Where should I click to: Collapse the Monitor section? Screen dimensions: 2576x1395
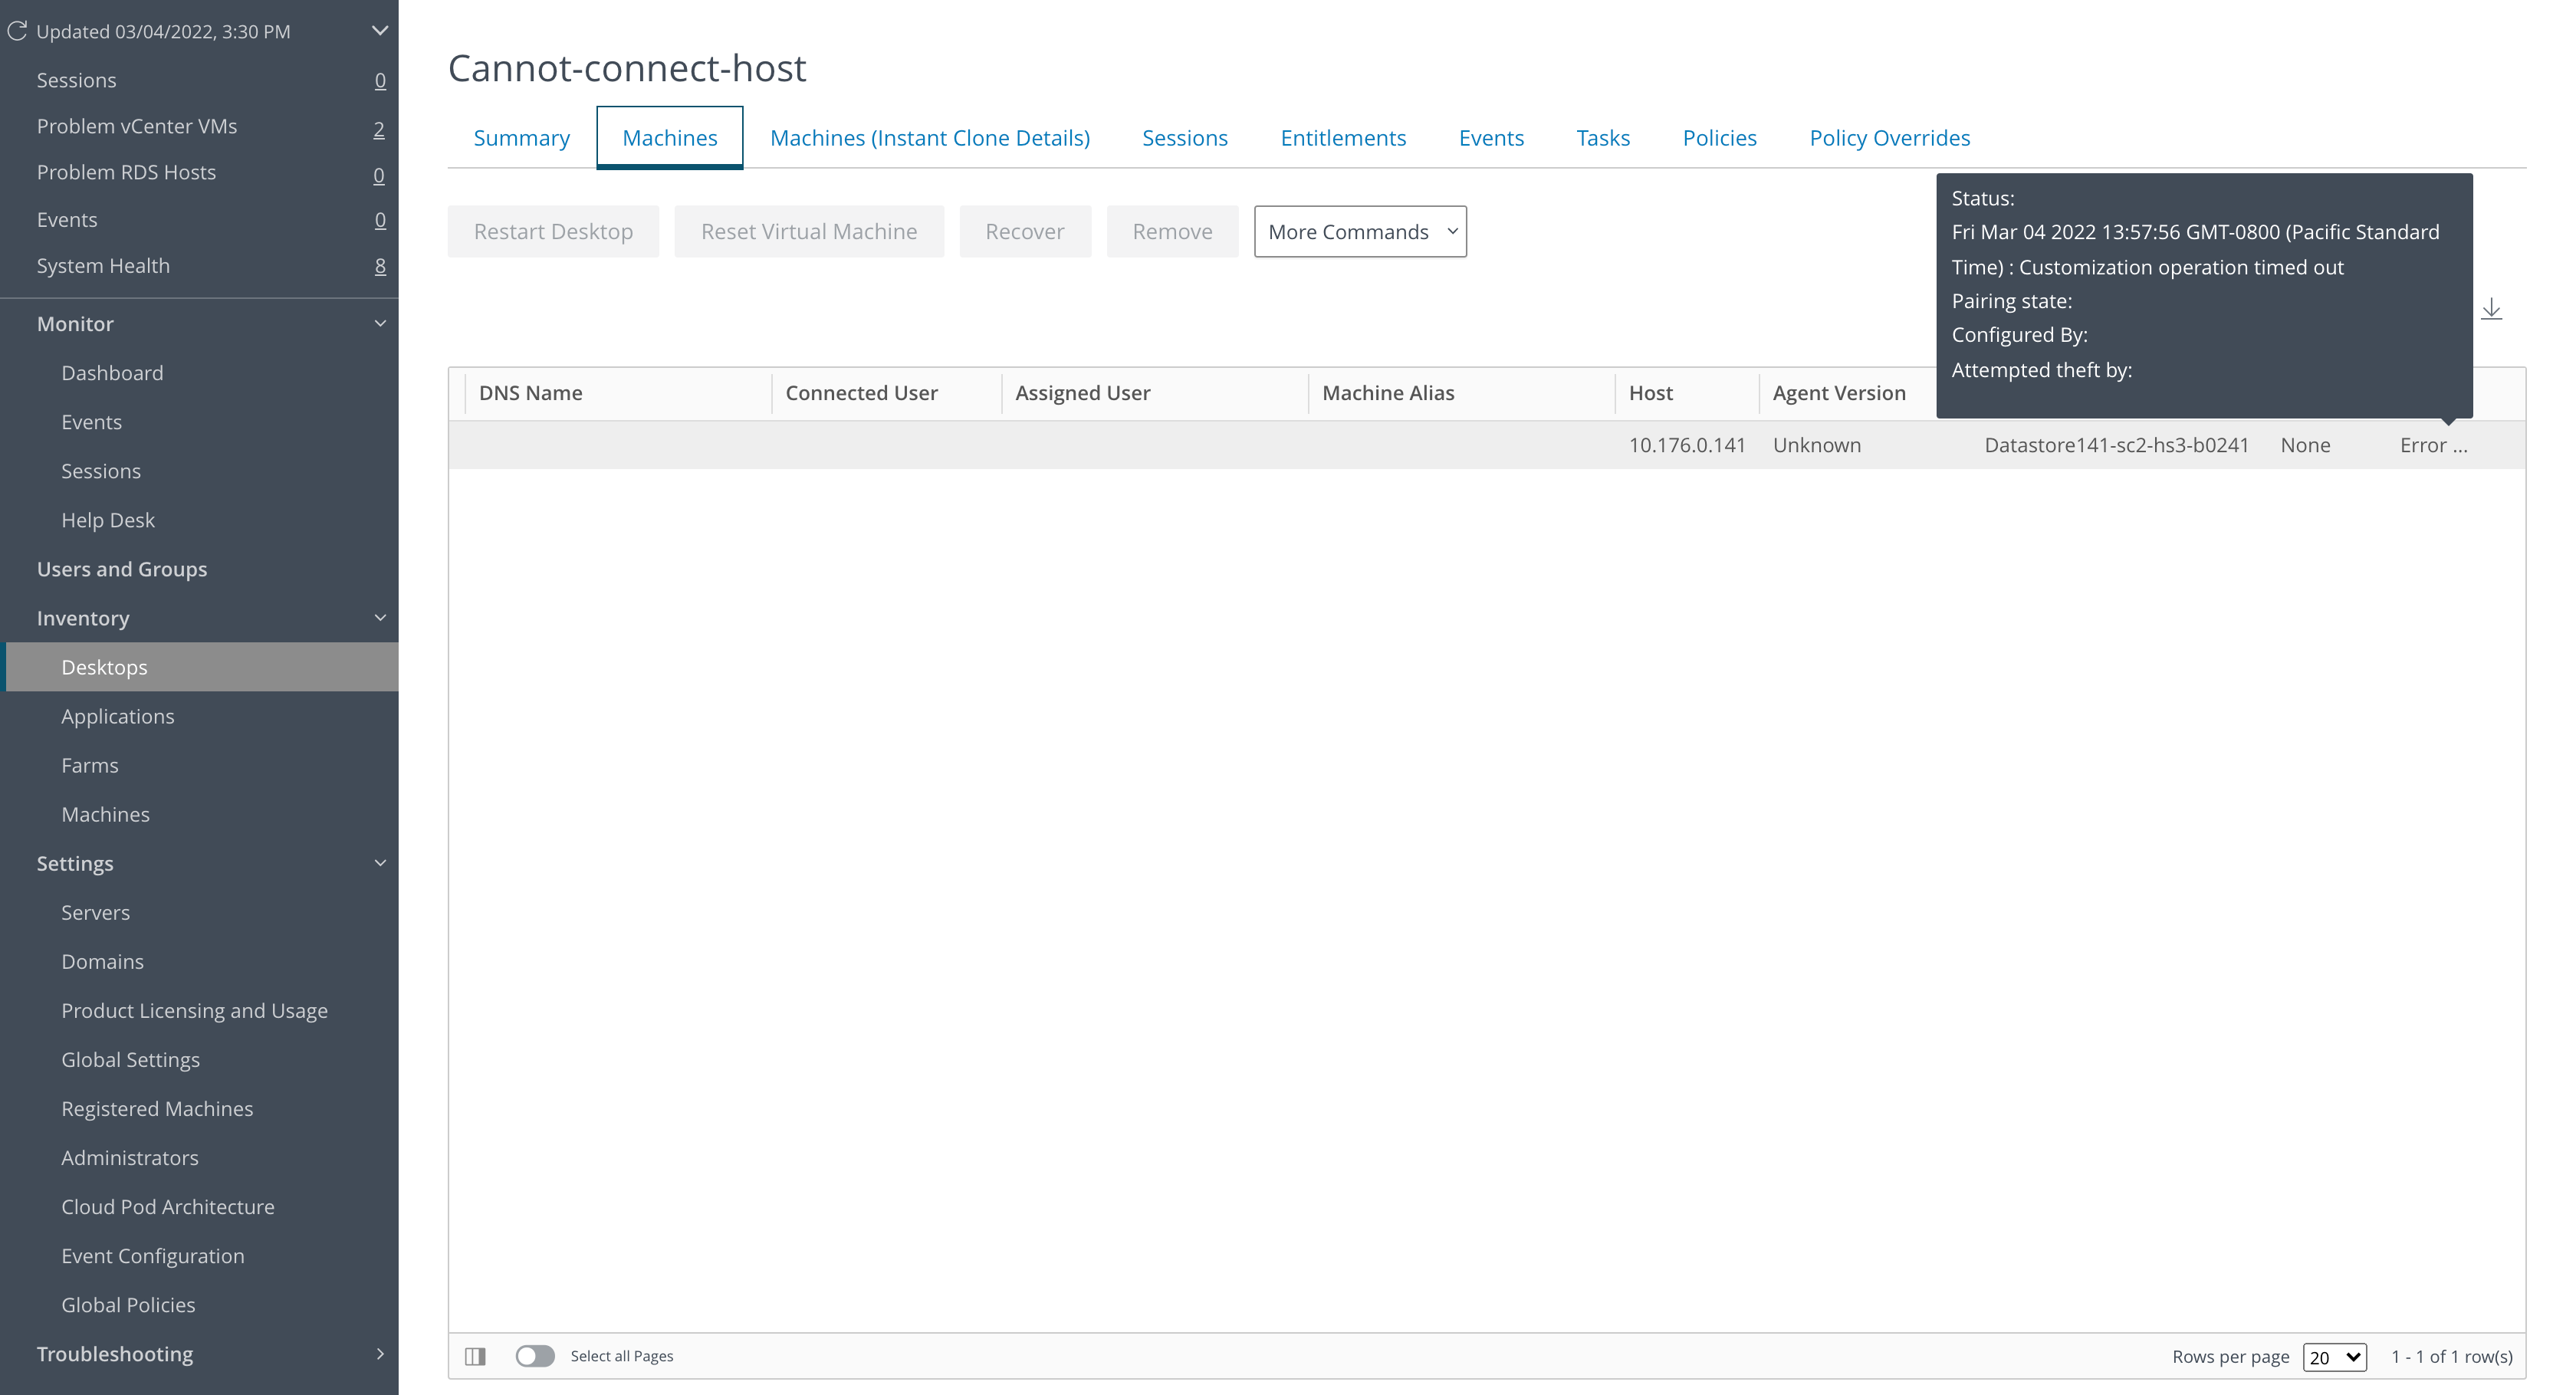380,324
